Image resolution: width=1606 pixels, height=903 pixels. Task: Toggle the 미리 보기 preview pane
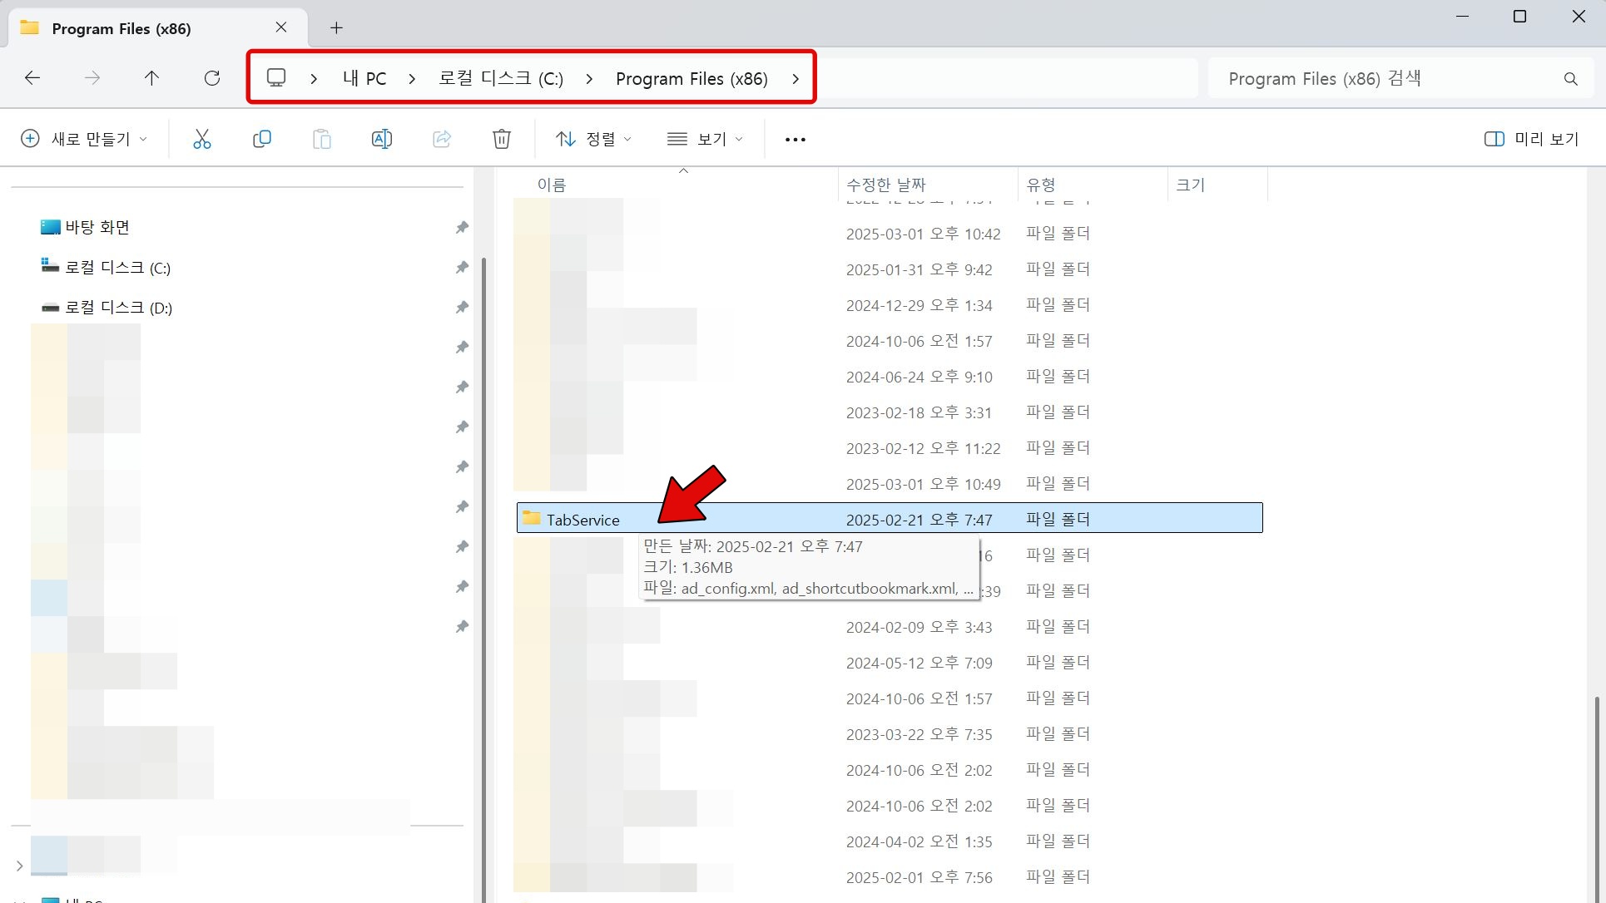coord(1531,139)
